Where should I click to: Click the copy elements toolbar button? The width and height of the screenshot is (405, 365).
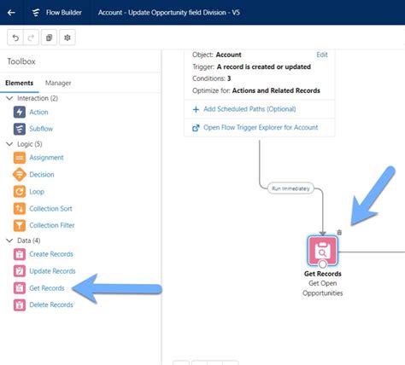click(x=49, y=38)
